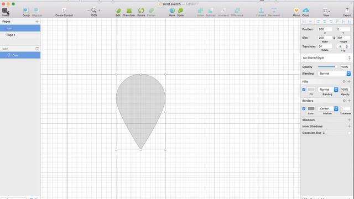Image resolution: width=354 pixels, height=199 pixels.
Task: Click the Ungroup toolbar icon
Action: point(37,11)
